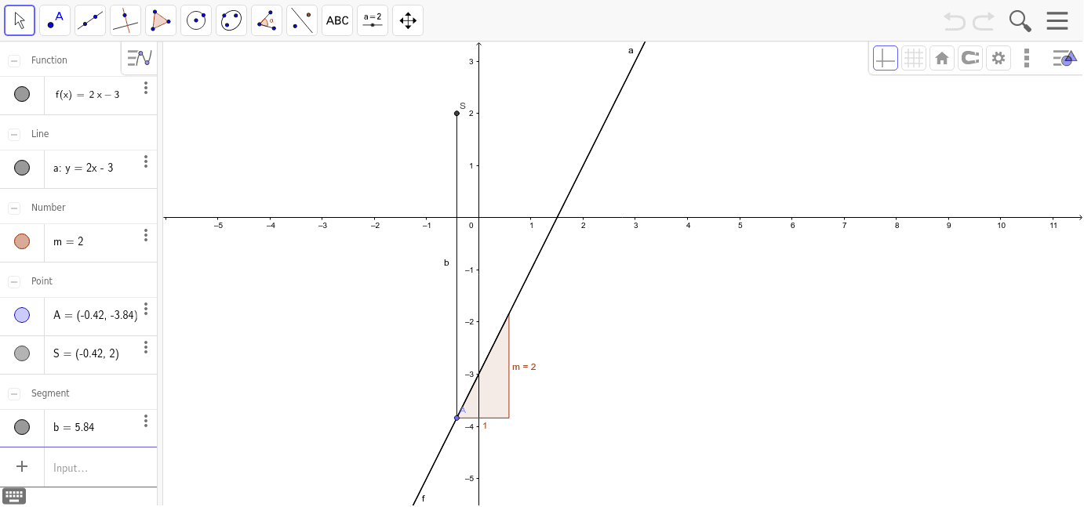
Task: Open options menu for f(x) row
Action: pos(146,88)
